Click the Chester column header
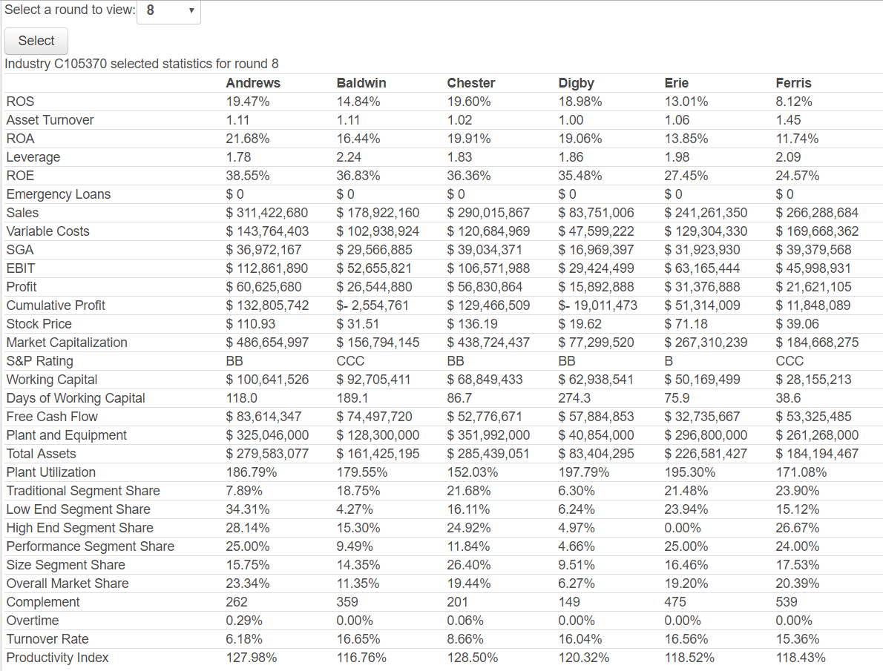883x671 pixels. pyautogui.click(x=470, y=83)
